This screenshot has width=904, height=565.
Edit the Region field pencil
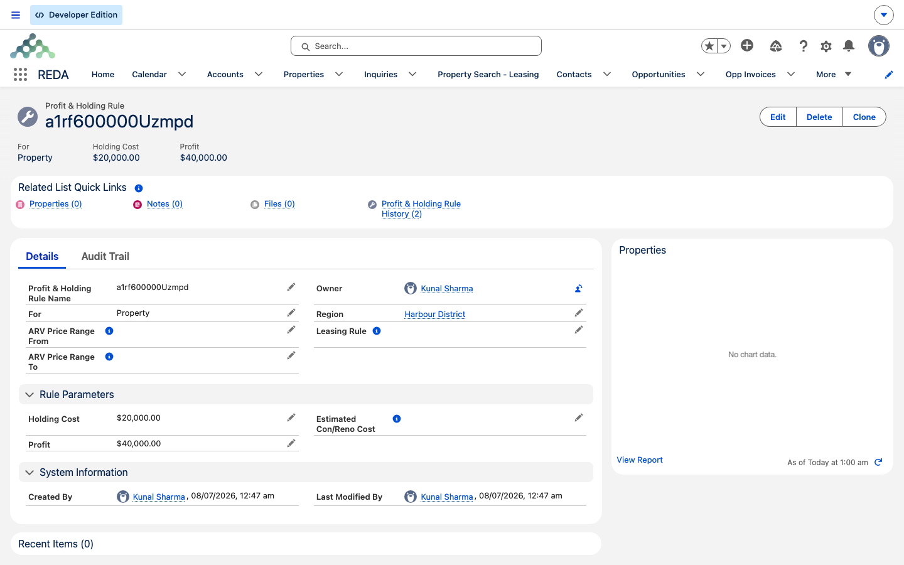click(x=579, y=313)
